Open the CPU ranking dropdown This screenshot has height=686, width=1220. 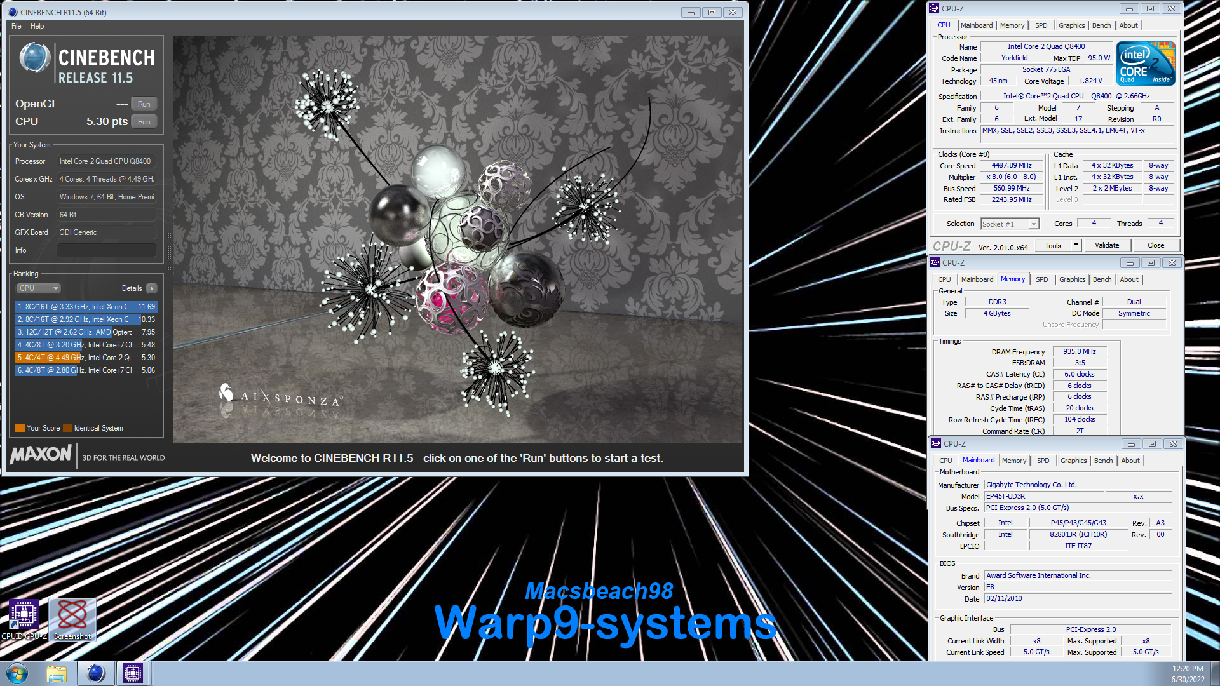coord(38,288)
